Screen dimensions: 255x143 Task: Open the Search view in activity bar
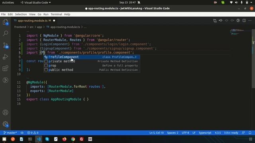point(5,33)
